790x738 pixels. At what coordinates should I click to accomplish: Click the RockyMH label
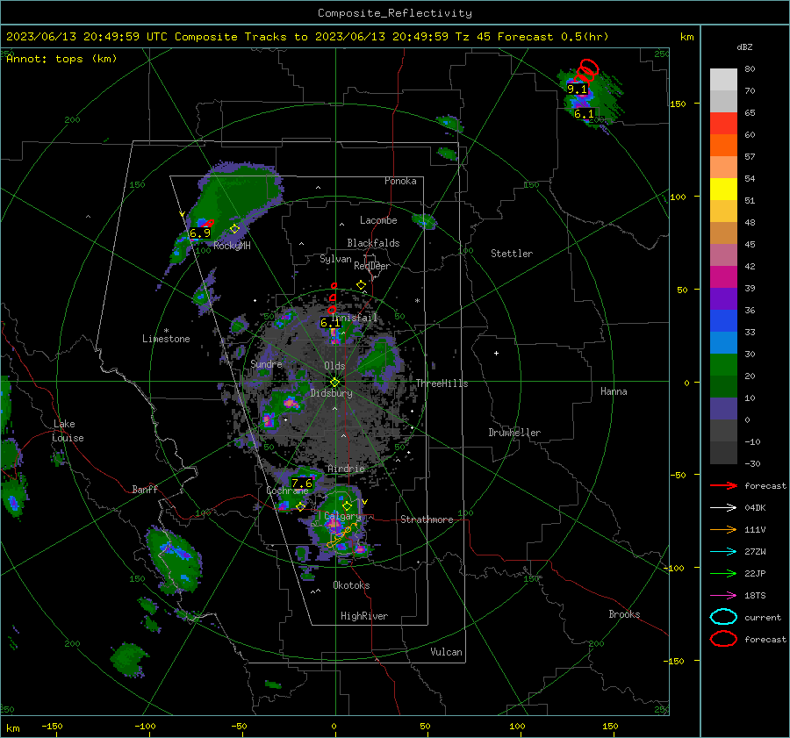click(x=232, y=246)
